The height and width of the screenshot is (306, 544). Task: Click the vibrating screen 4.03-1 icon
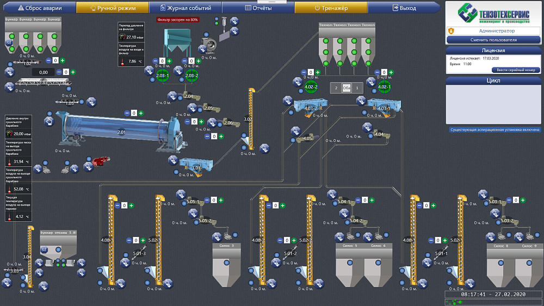(384, 106)
